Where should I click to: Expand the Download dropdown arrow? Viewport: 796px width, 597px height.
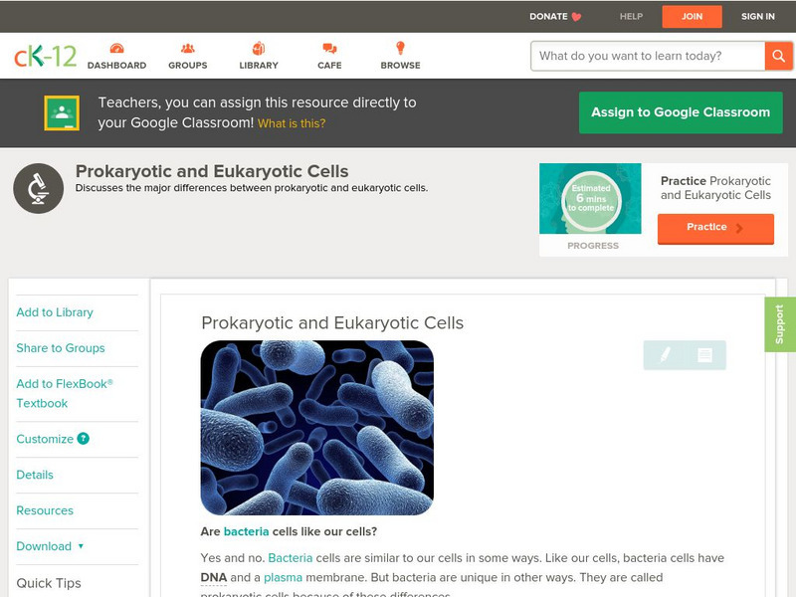coord(81,546)
